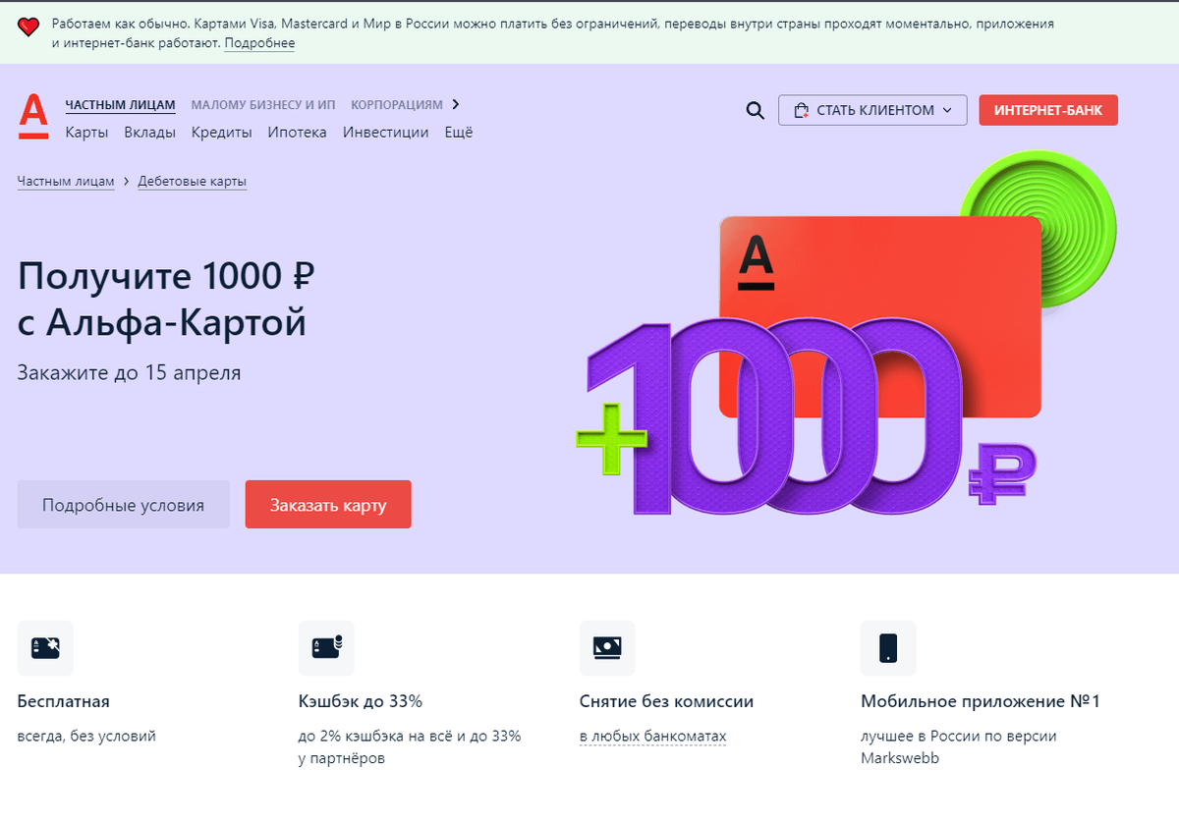Expand the СТАТЬ КЛИЕНТОМ dropdown

[x=872, y=110]
